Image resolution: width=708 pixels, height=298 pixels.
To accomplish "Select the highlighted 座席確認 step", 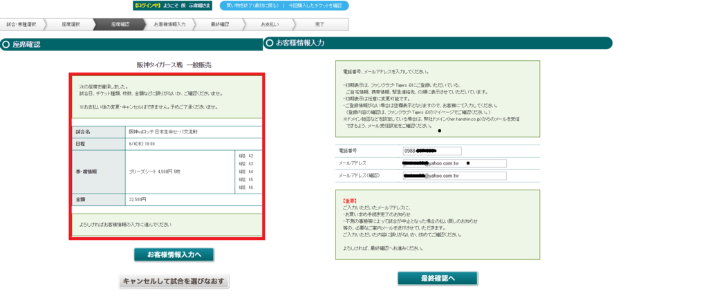I will (x=120, y=24).
